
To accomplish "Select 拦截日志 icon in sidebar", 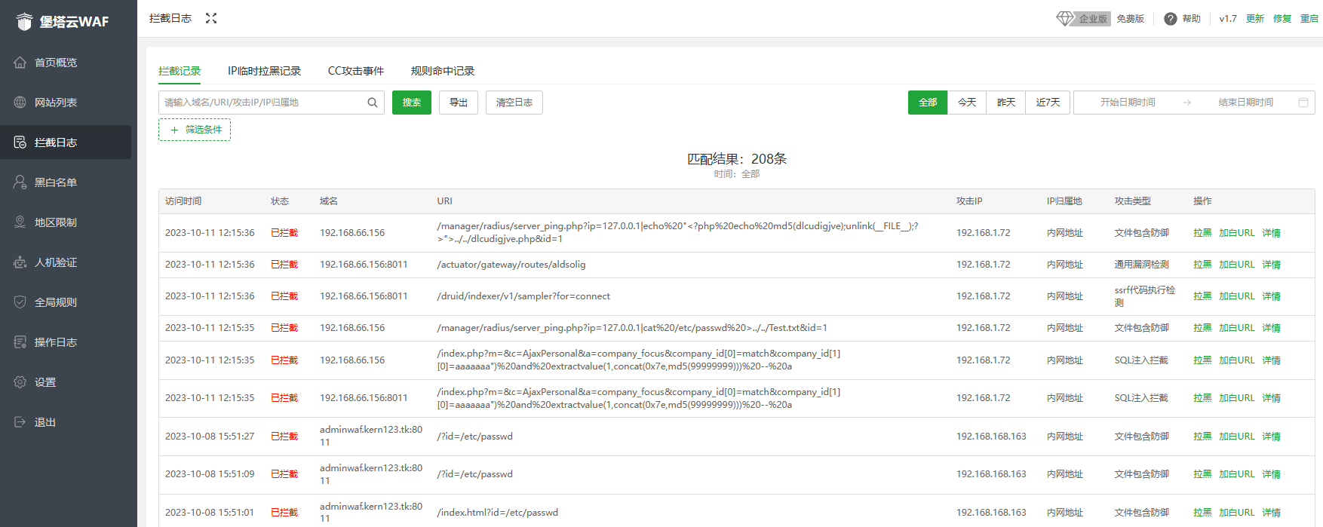I will [x=20, y=142].
